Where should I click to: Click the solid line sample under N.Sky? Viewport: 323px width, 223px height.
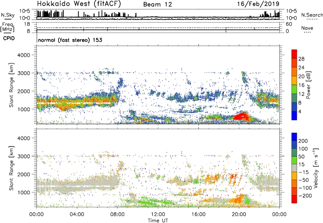[8, 19]
